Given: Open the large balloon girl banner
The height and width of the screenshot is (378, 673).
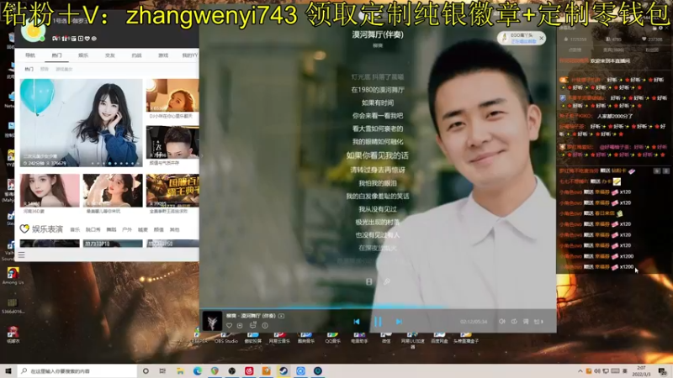Looking at the screenshot, I should coord(81,123).
